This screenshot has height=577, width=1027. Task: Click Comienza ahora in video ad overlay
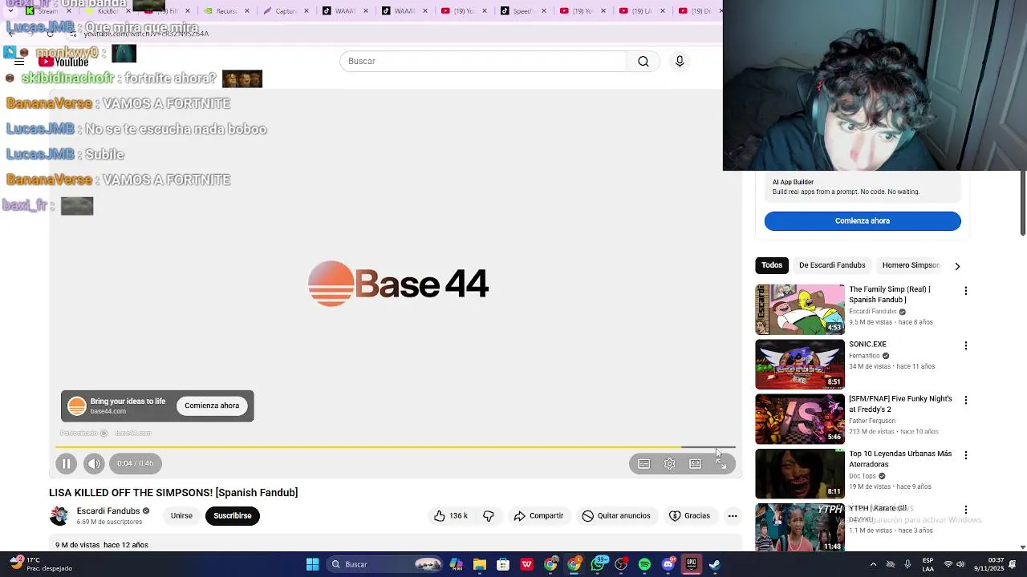click(212, 406)
